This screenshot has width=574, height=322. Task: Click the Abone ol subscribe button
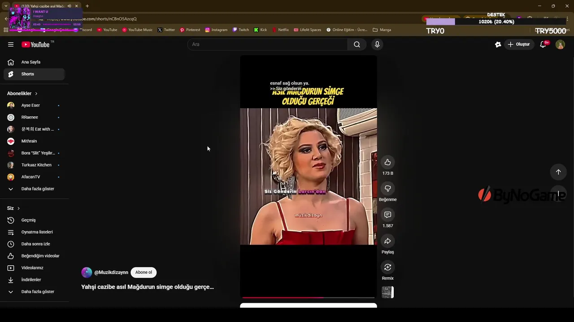pyautogui.click(x=143, y=272)
